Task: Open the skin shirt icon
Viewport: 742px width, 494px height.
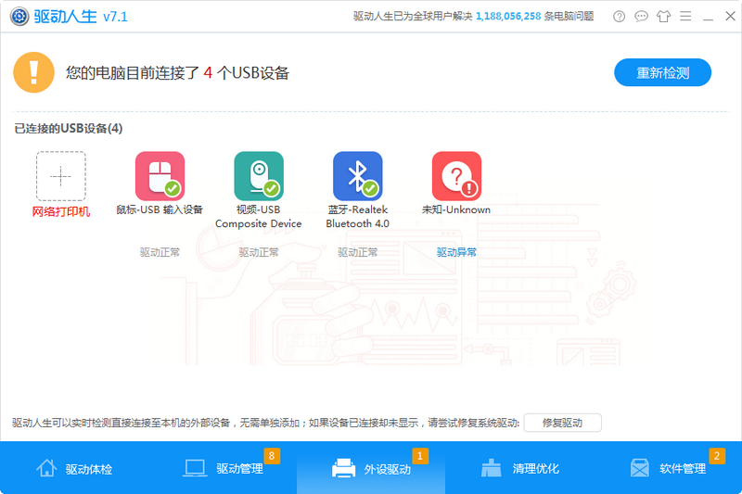Action: pos(663,17)
